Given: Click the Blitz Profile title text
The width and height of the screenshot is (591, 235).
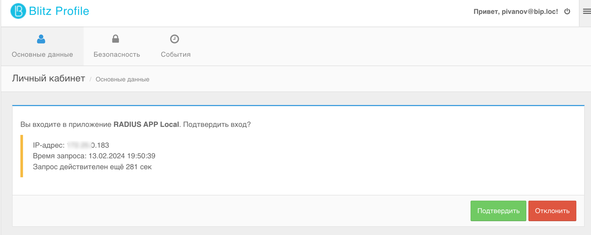Looking at the screenshot, I should tap(59, 11).
